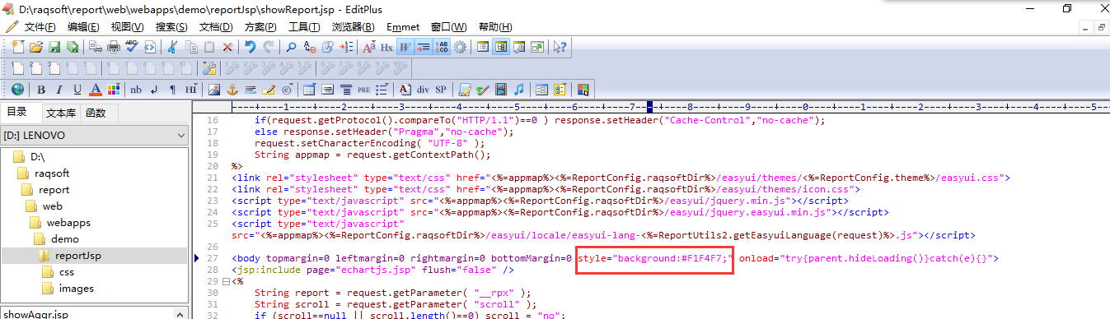Apply bold HTML tag

point(40,90)
